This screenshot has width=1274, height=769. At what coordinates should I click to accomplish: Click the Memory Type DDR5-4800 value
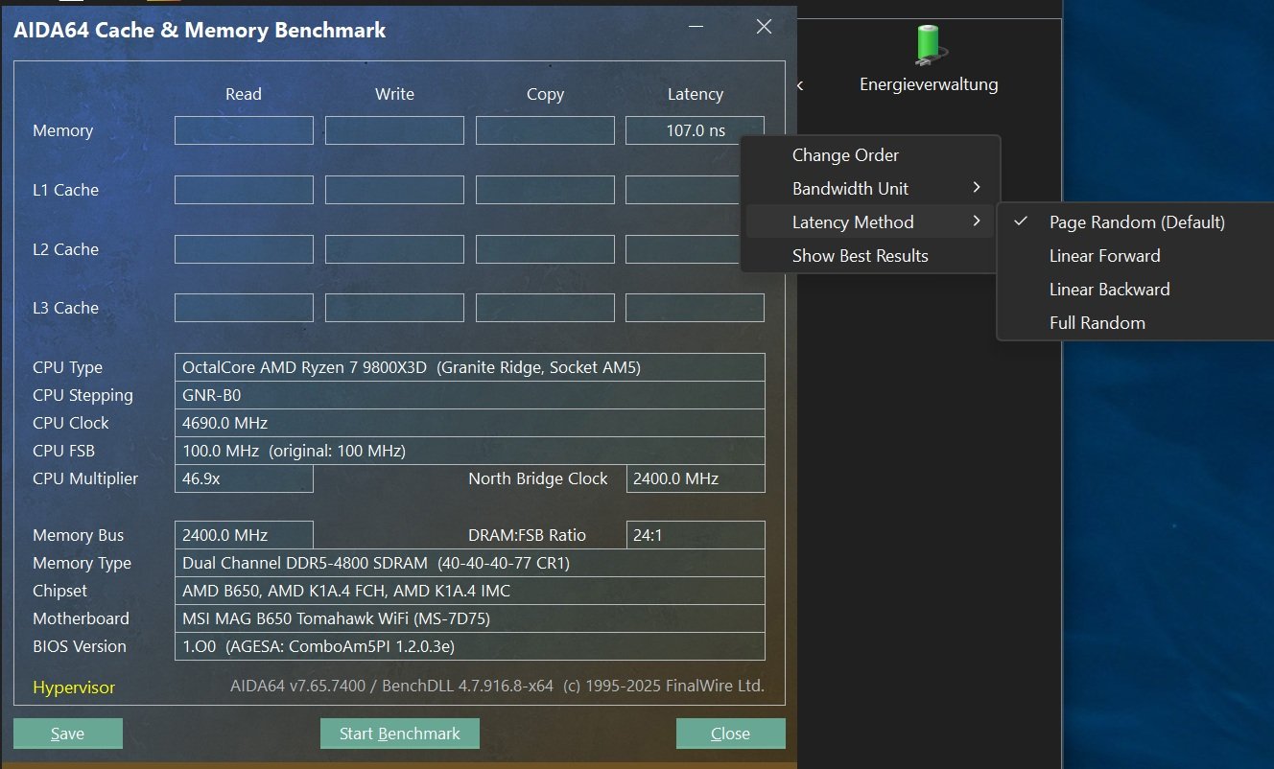(x=470, y=563)
